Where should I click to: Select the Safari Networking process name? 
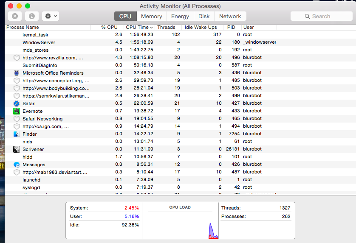42,119
